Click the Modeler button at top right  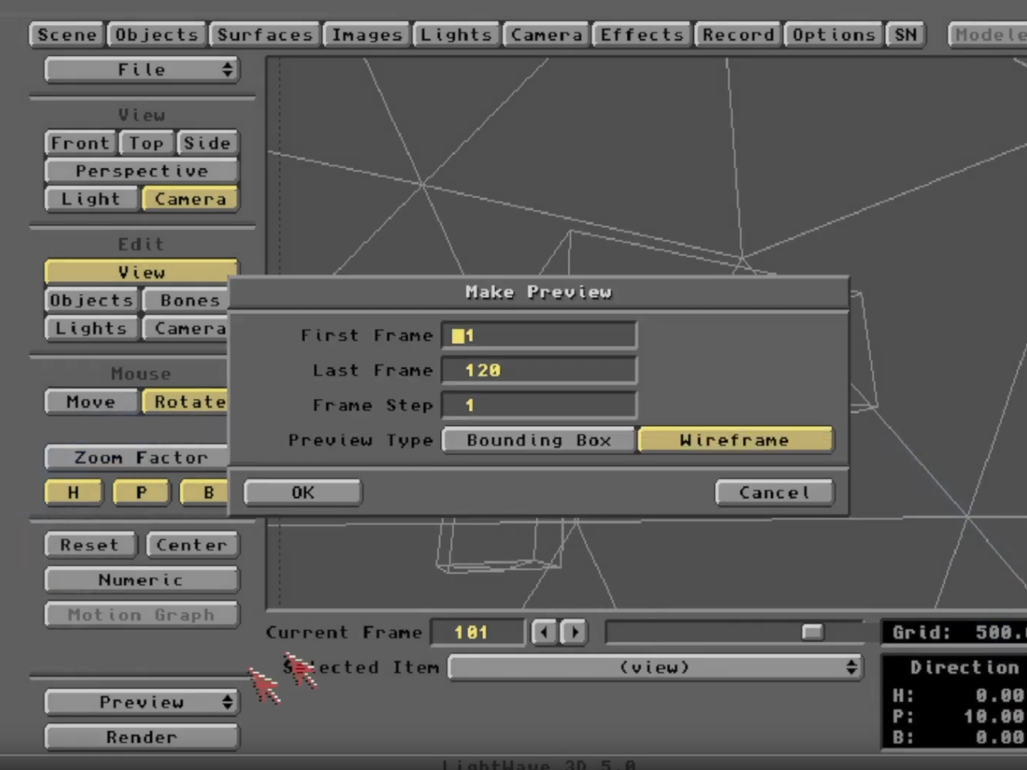click(988, 35)
